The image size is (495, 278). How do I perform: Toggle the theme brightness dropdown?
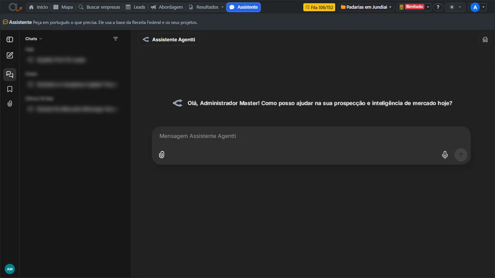point(455,7)
